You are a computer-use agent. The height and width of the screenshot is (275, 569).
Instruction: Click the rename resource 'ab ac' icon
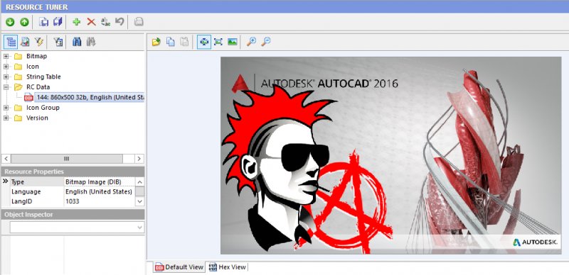click(x=105, y=22)
